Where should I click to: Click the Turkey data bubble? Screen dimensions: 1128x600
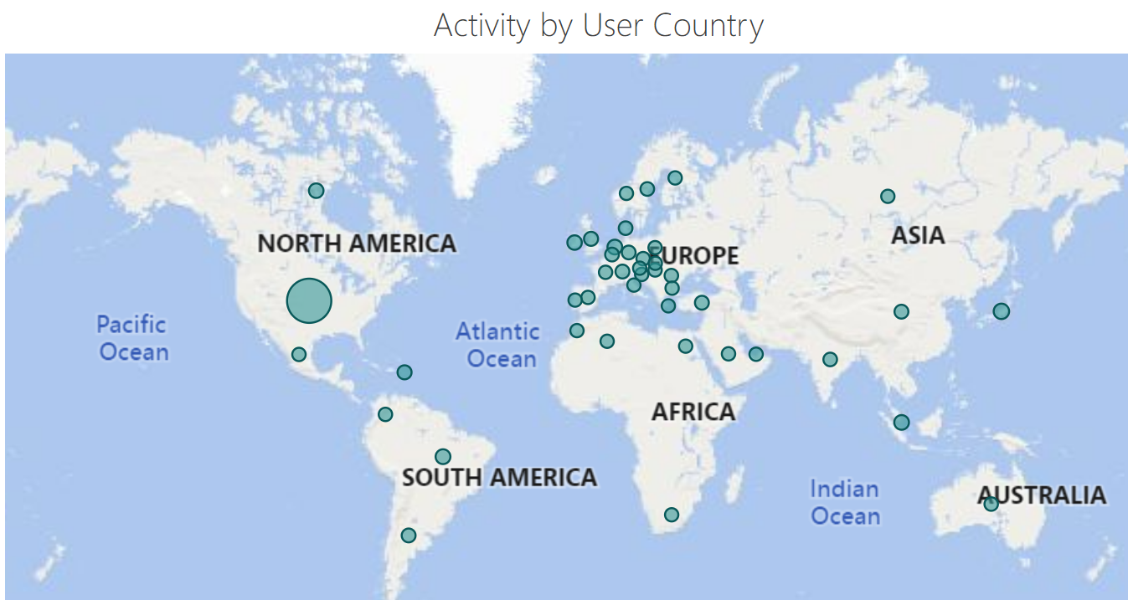point(702,303)
